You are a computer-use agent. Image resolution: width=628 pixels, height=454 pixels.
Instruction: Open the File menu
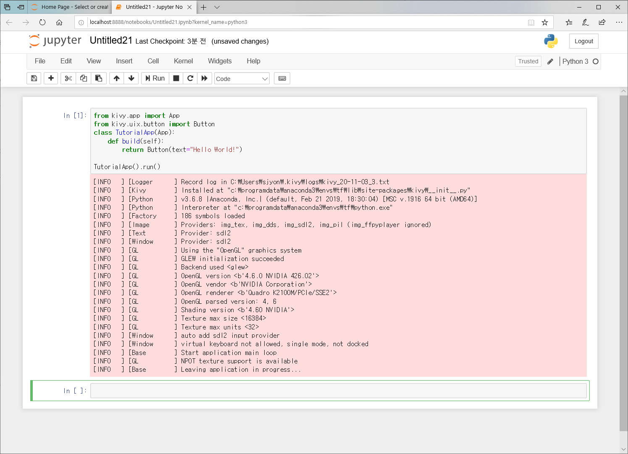pyautogui.click(x=40, y=61)
